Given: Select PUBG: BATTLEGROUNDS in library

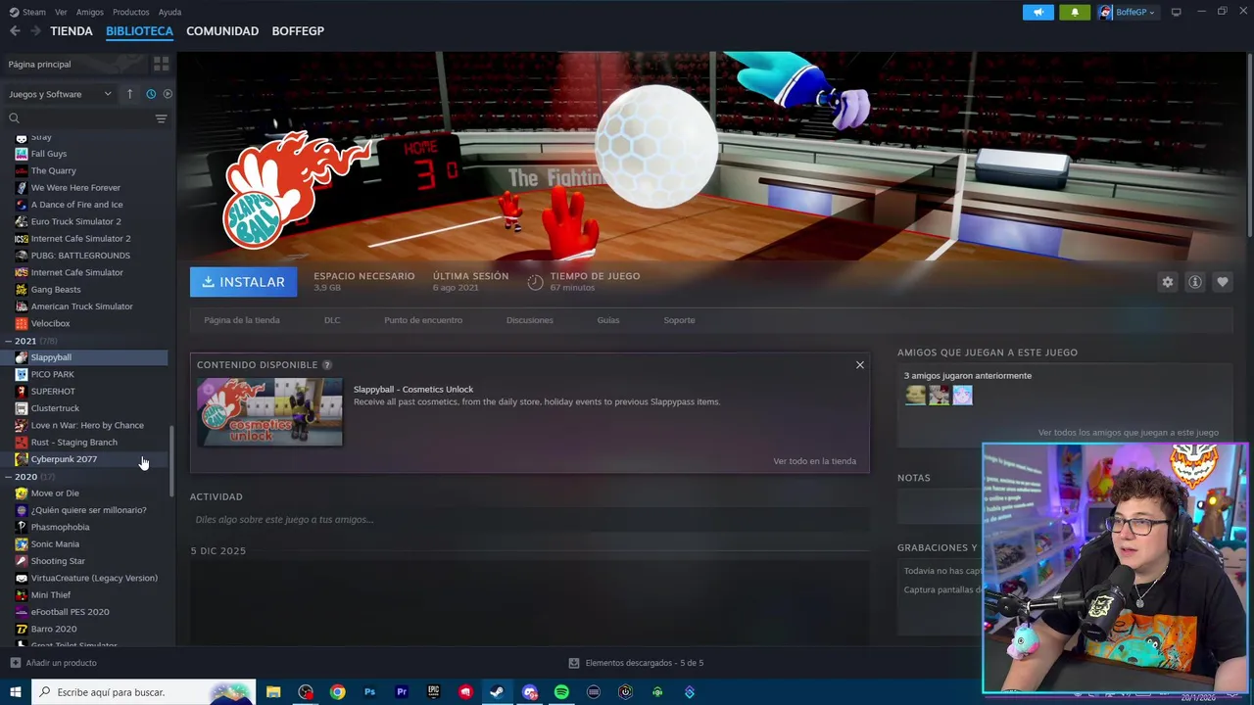Looking at the screenshot, I should click(x=80, y=256).
